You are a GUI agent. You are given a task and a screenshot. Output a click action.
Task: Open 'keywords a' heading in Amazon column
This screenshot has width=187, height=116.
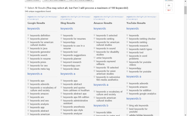(101, 85)
